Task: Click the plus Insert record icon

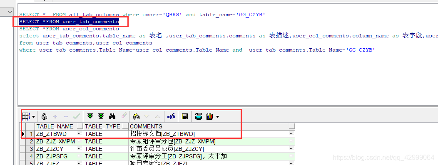Action: point(55,116)
